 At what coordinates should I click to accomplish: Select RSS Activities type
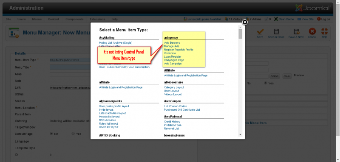[x=108, y=120]
